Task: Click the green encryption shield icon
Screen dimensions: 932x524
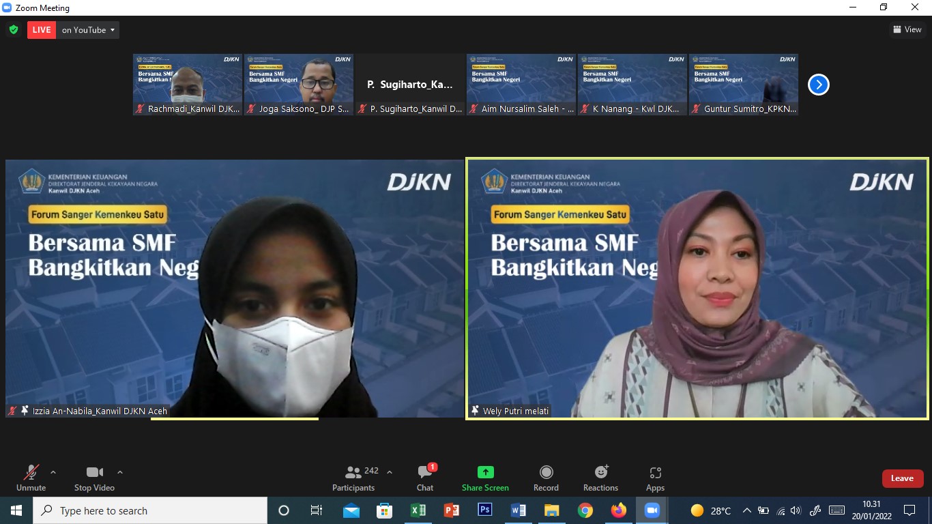Action: [14, 30]
